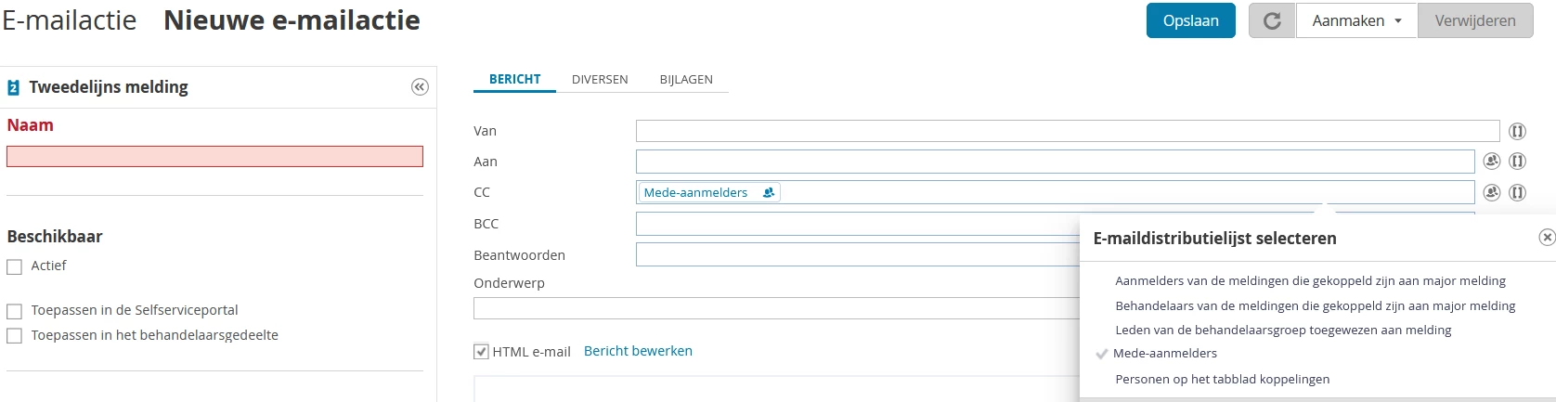Uncheck the HTML e-mail checkbox
This screenshot has height=402, width=1556.
pos(481,352)
